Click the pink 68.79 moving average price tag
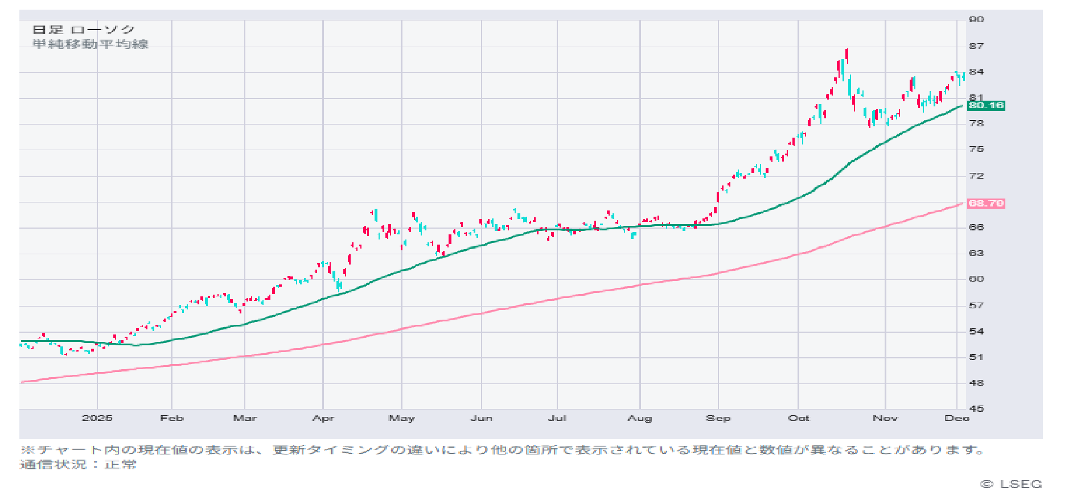Screen dimensions: 1089x500 tap(986, 204)
